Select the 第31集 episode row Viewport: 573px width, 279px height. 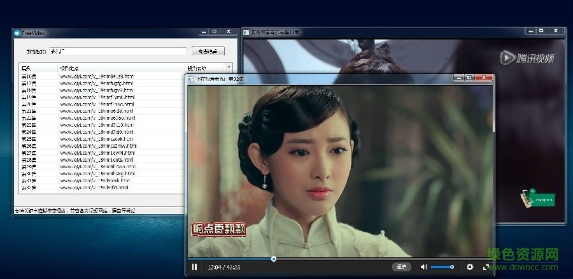102,181
